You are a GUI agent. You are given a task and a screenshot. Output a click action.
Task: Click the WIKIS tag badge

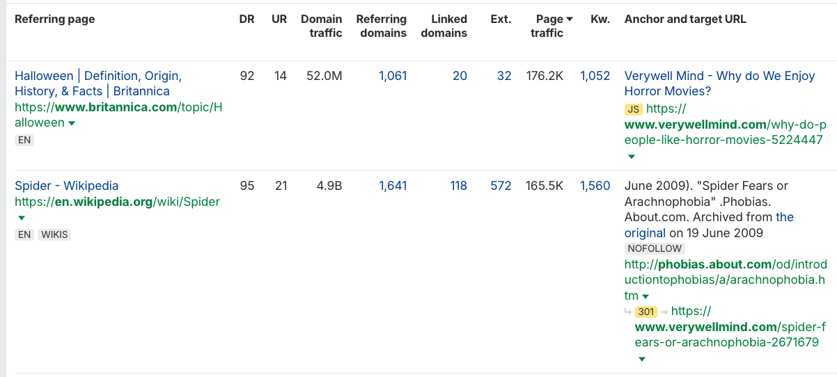54,234
